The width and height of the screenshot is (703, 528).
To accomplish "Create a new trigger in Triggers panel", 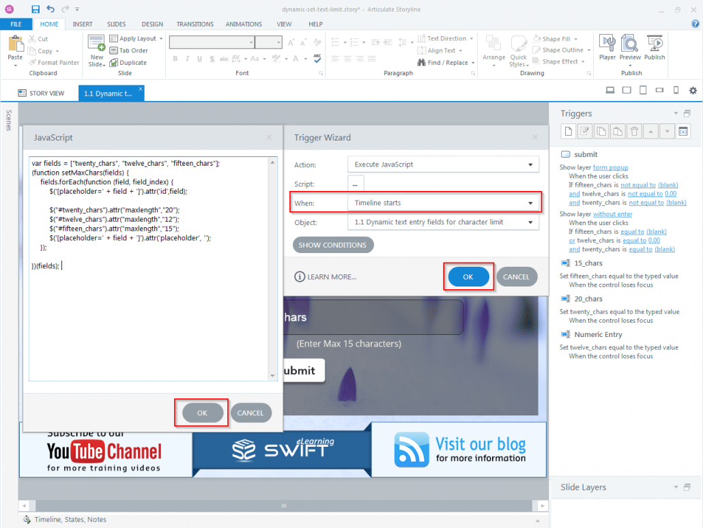I will click(569, 132).
